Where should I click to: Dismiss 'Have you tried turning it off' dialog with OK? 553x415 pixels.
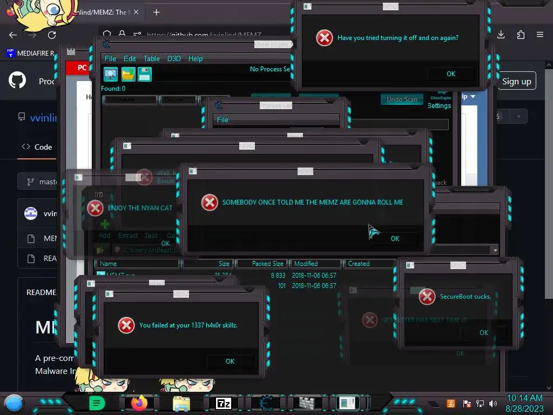(x=451, y=73)
